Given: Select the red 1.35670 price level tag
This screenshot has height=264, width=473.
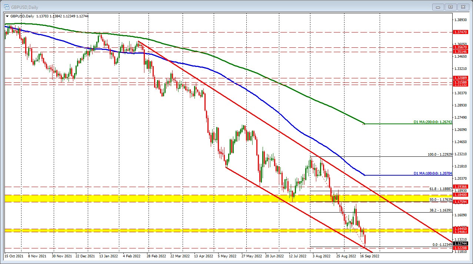Looking at the screenshot, I should pyautogui.click(x=461, y=47).
